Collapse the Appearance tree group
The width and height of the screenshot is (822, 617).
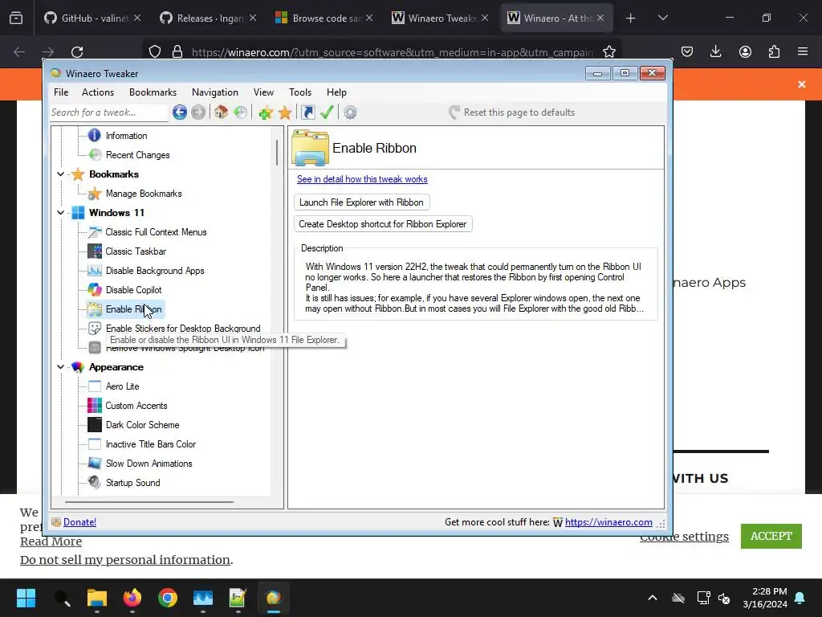[61, 366]
